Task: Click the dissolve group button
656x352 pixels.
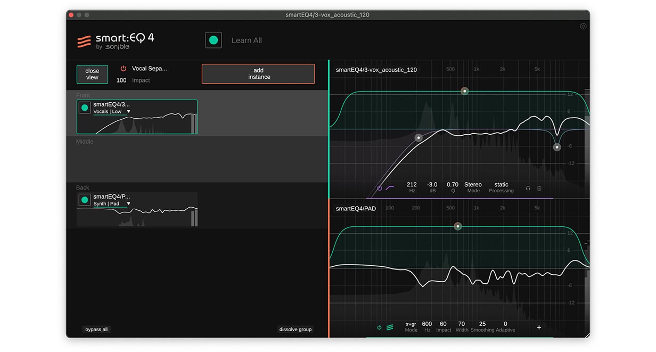Action: click(296, 330)
